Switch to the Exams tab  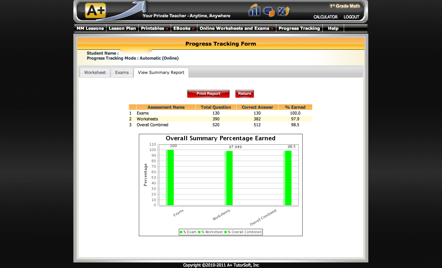pos(122,72)
